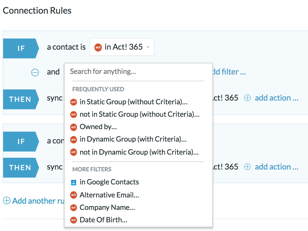
Task: Select 'not in Static Group (without Criteria)...'
Action: (x=139, y=114)
